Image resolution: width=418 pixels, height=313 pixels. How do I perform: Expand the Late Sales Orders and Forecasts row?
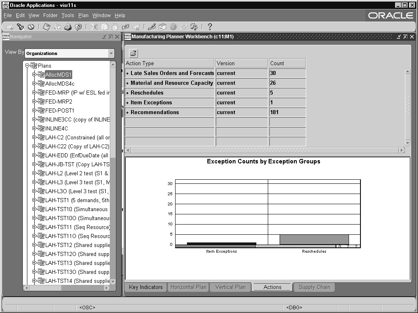[127, 73]
